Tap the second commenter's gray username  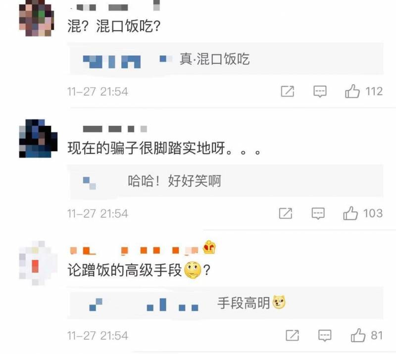(115, 129)
